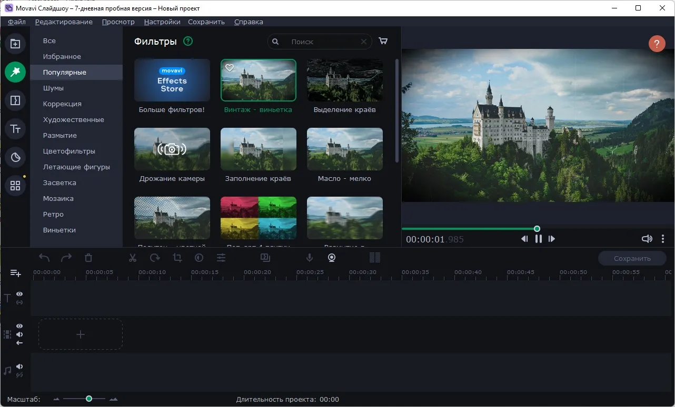Select the Художественные filter category
Viewport: 675px width, 407px height.
(x=74, y=119)
